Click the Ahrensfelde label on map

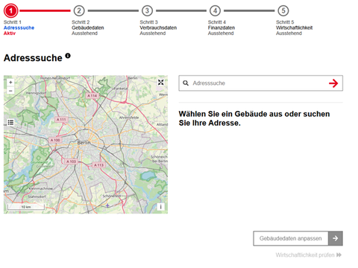[129, 118]
